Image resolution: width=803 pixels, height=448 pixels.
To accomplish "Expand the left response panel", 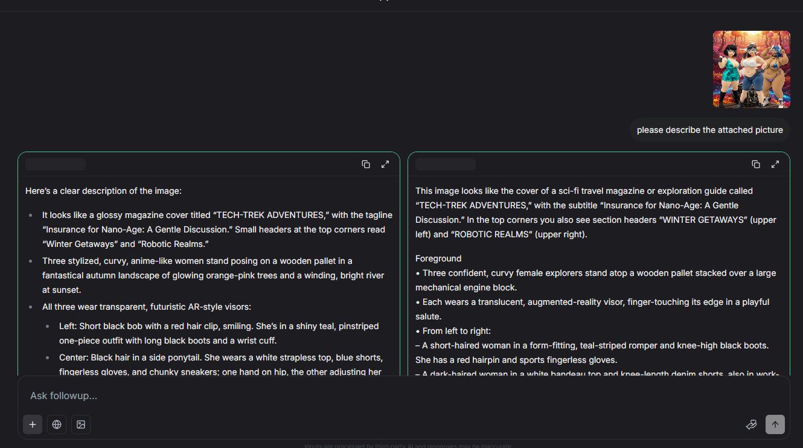I will point(385,164).
